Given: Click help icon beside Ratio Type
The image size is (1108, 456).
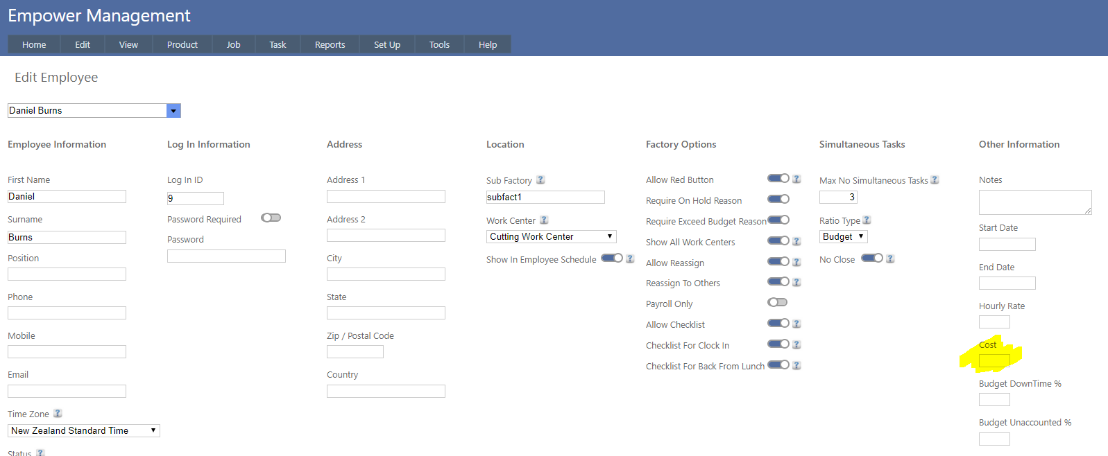Looking at the screenshot, I should (x=867, y=220).
